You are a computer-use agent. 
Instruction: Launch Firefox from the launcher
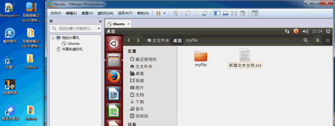114,77
